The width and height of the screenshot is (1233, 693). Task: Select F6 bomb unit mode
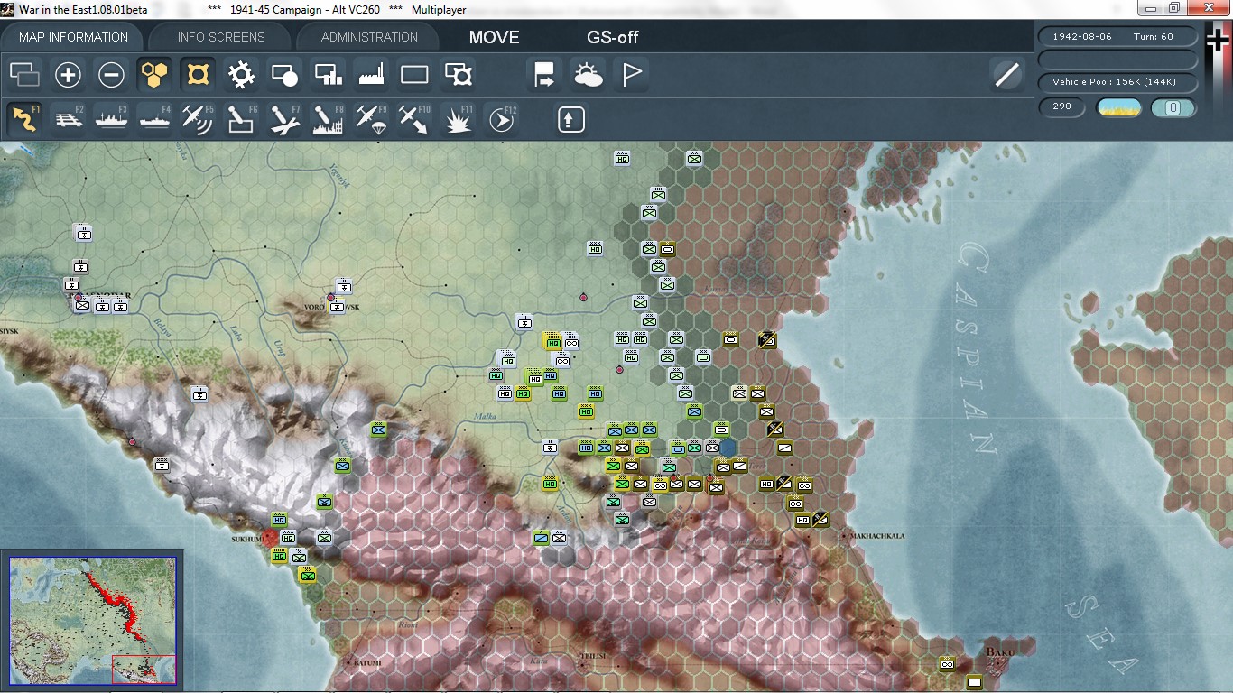point(241,119)
